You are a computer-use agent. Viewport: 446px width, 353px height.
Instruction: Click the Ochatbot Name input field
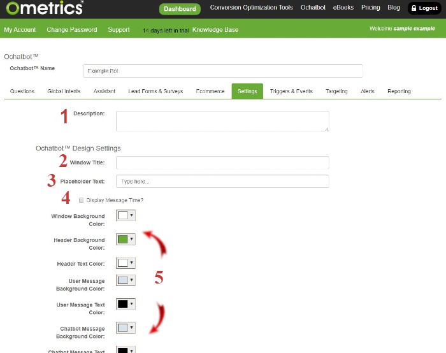tap(223, 71)
